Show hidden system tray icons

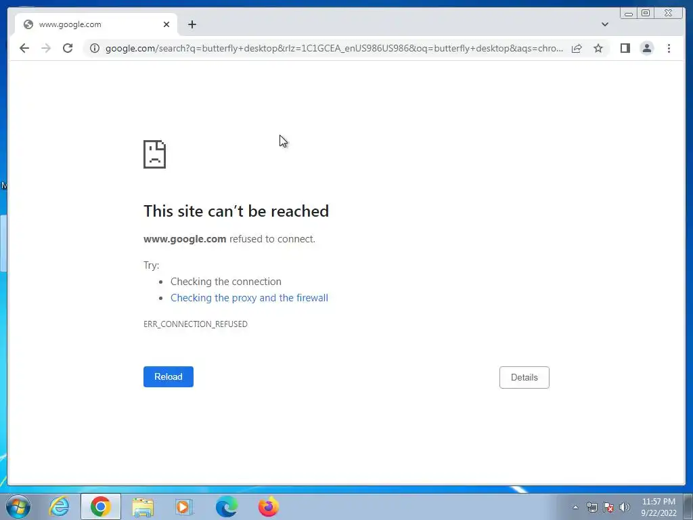[x=575, y=507]
